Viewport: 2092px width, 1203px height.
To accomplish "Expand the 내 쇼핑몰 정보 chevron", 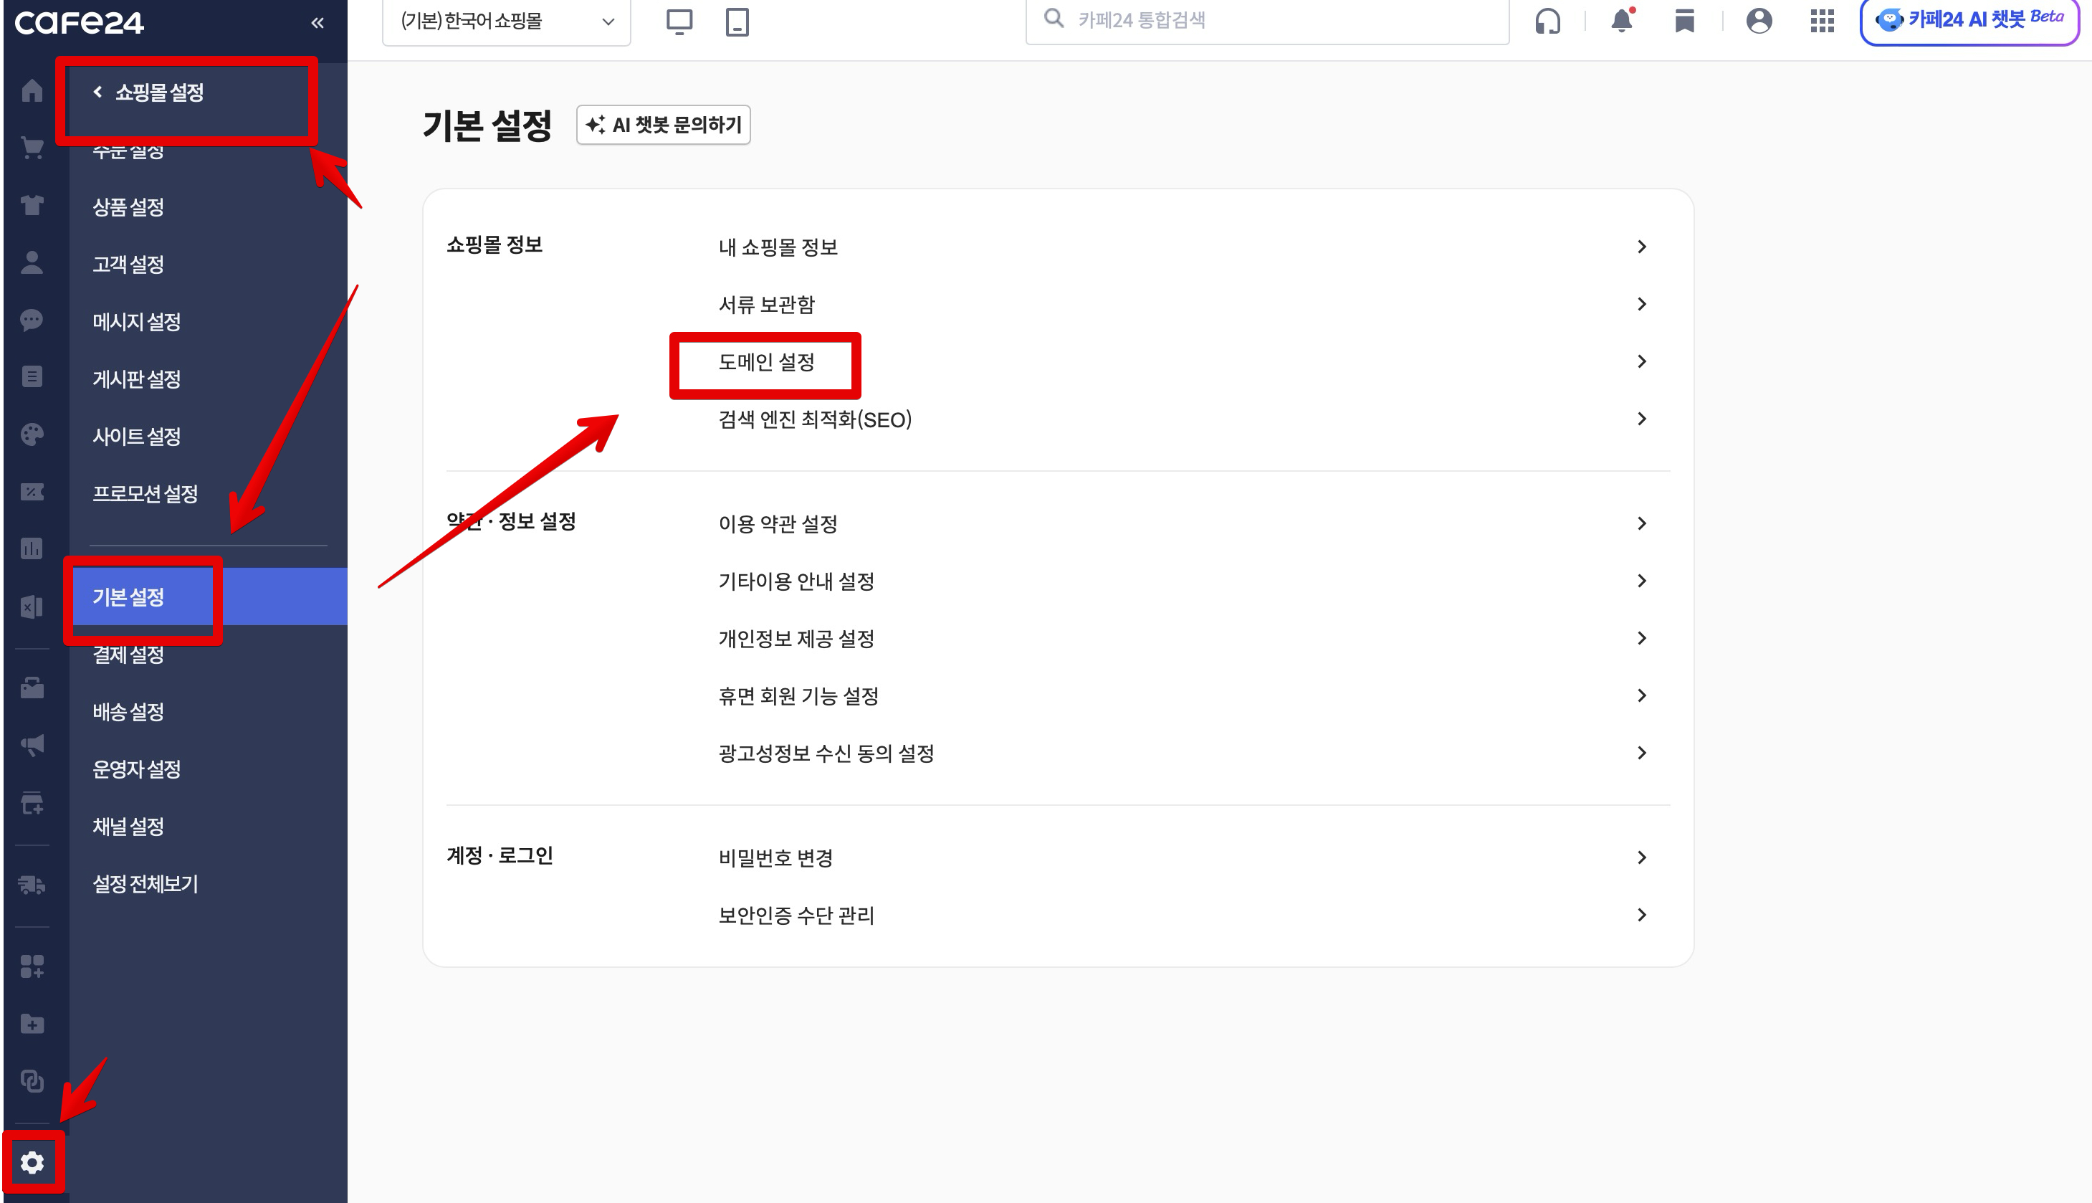I will (x=1641, y=247).
